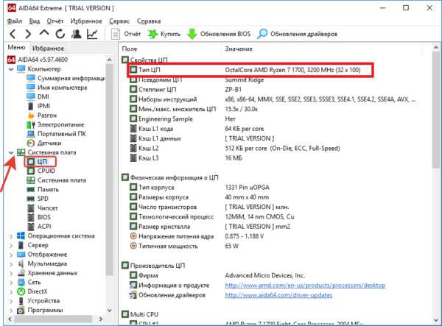The width and height of the screenshot is (442, 326).
Task: Open the Электропитание item
Action: [x=55, y=124]
